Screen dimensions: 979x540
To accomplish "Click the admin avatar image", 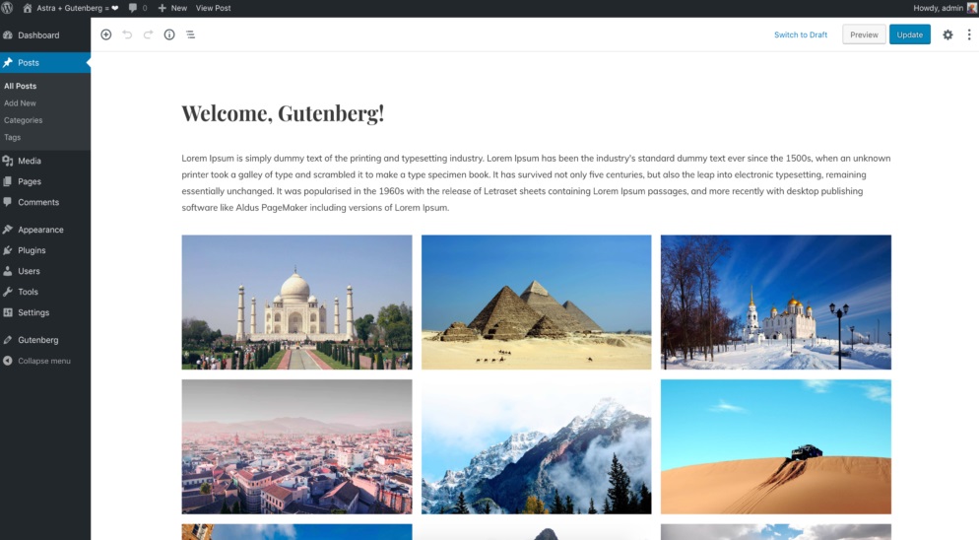I will [x=970, y=8].
